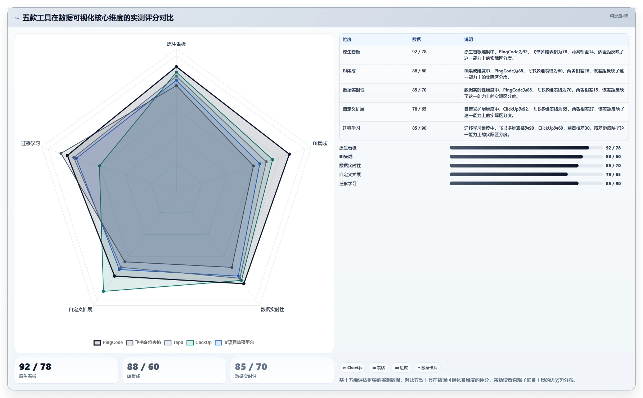This screenshot has width=643, height=398.
Task: Select the 数据实时性 table row name
Action: (354, 90)
